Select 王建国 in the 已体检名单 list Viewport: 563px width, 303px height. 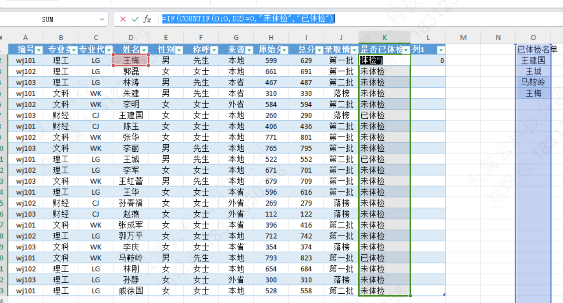(533, 61)
